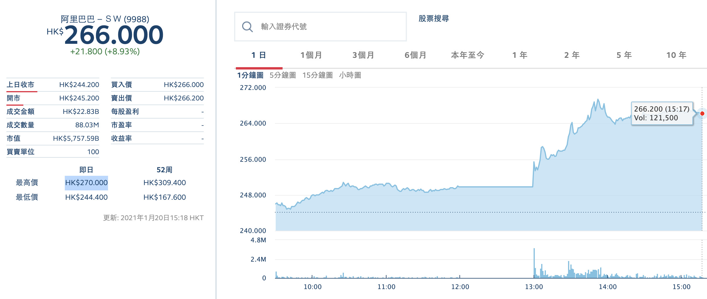707x299 pixels.
Task: Switch to the 6個月 range tab
Action: [415, 55]
